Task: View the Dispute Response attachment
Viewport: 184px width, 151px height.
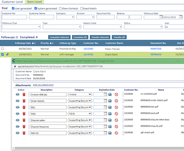Action: (18, 126)
